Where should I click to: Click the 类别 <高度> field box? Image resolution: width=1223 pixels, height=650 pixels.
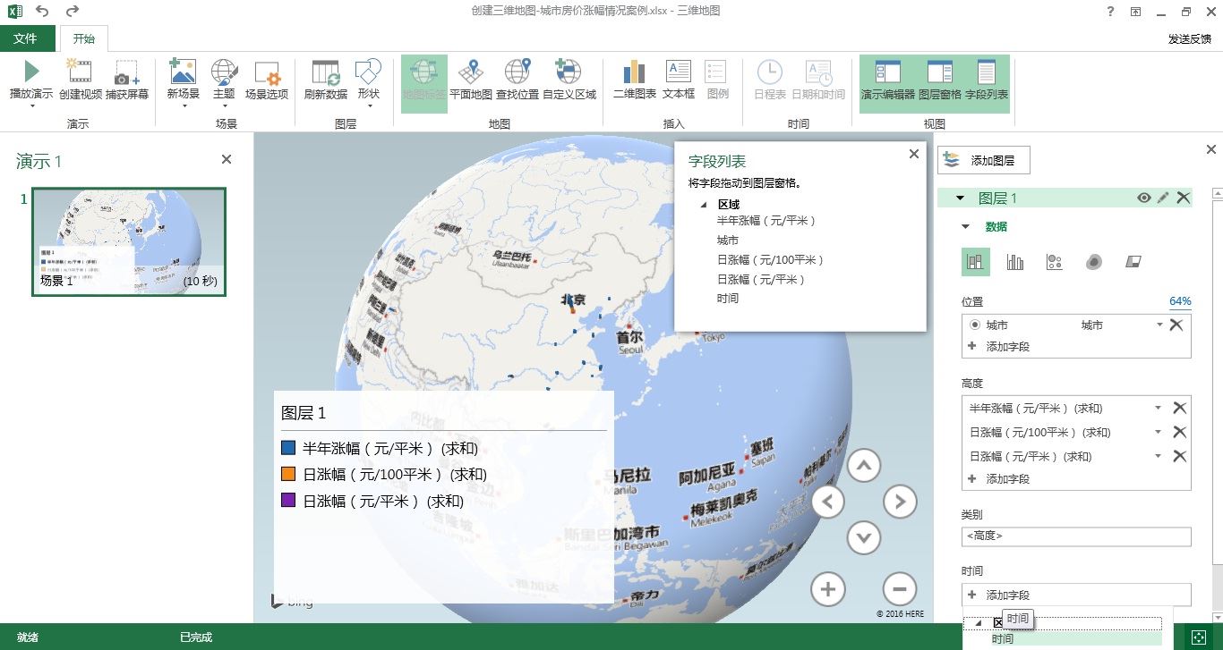pyautogui.click(x=1077, y=536)
